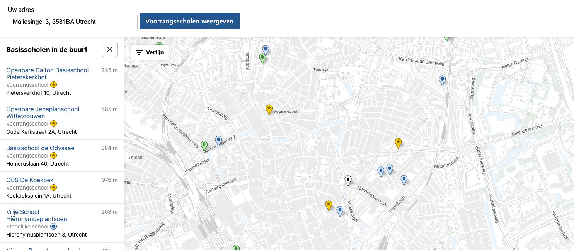574x250 pixels.
Task: Select the blue marker below Kardinaal de Jongweg
Action: 442,80
